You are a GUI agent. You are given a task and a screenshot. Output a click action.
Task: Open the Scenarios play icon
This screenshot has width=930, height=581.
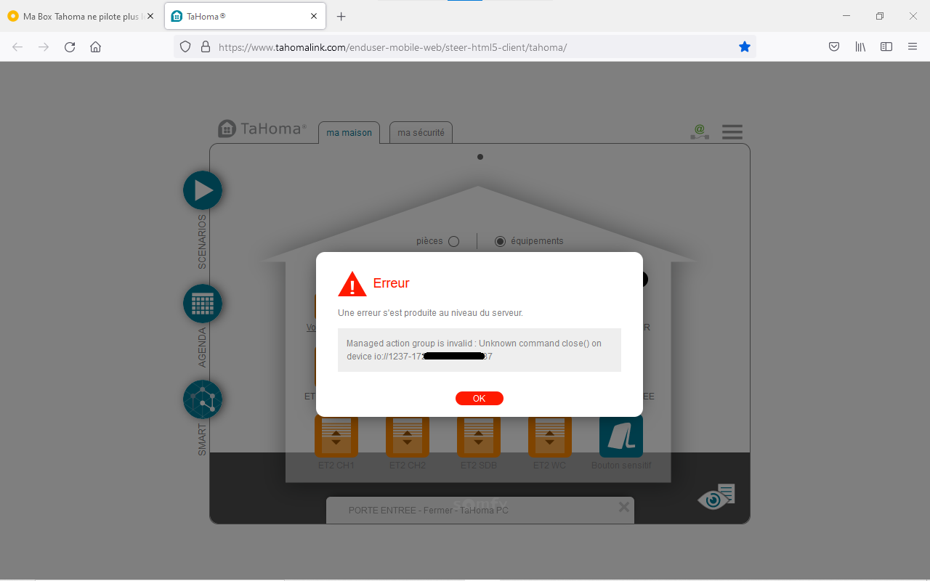[x=203, y=190]
